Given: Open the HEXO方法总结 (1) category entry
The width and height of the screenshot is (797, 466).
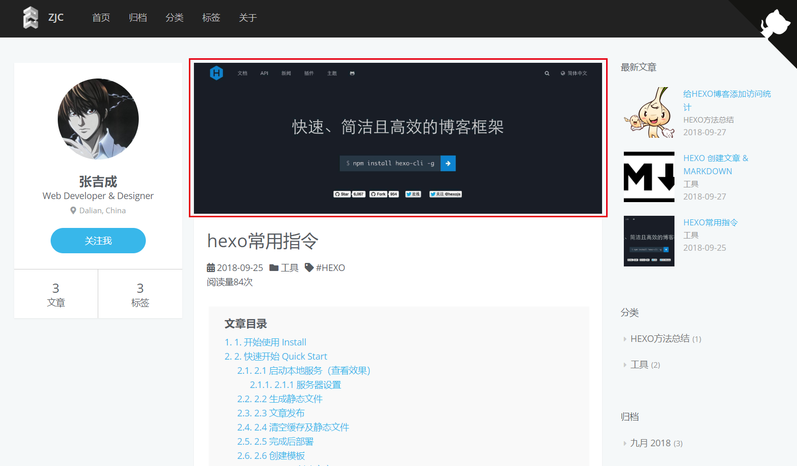Looking at the screenshot, I should [x=665, y=338].
